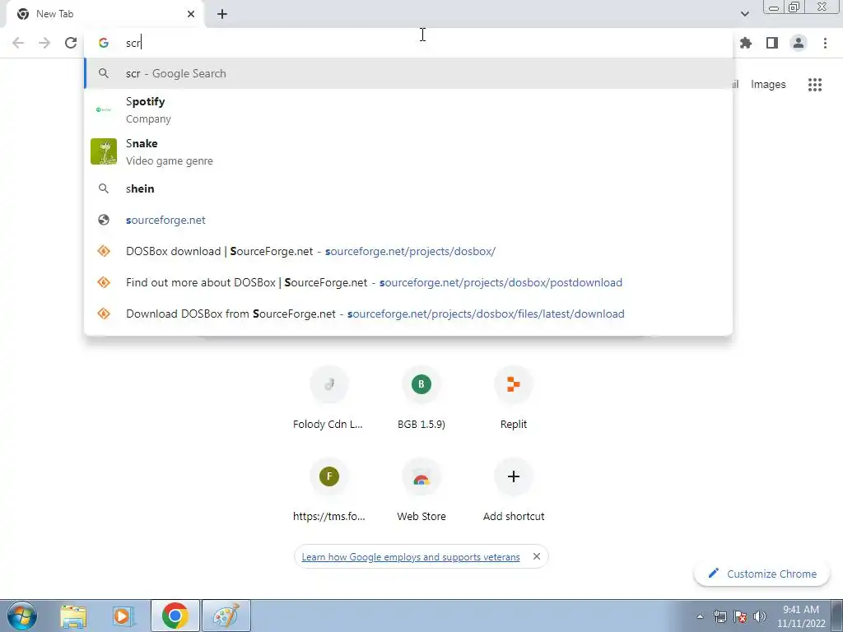Viewport: 843px width, 632px height.
Task: Open Windows Explorer from the taskbar
Action: [73, 616]
